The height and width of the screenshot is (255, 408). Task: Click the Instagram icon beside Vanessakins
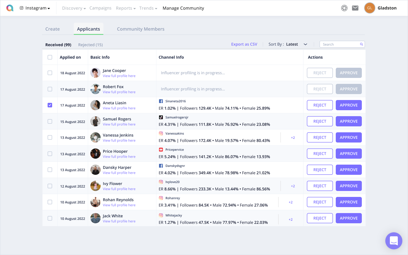coord(161,133)
